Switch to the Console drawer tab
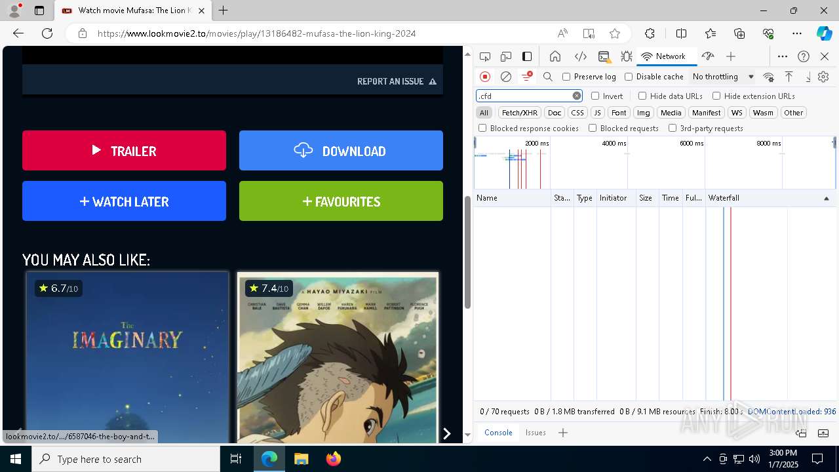 click(x=498, y=433)
